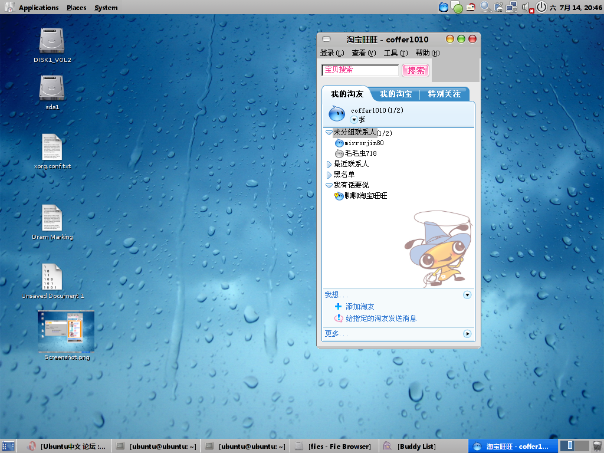Switch to Buddy List taskbar item

pos(424,447)
